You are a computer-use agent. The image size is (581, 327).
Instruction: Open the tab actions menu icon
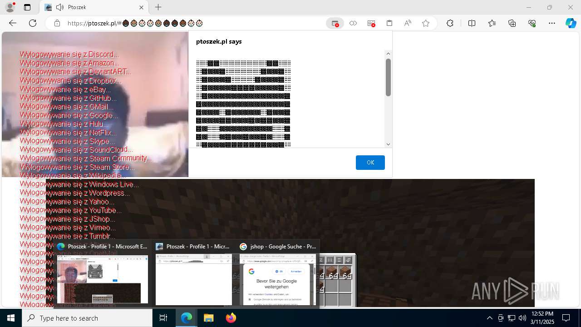tap(27, 7)
